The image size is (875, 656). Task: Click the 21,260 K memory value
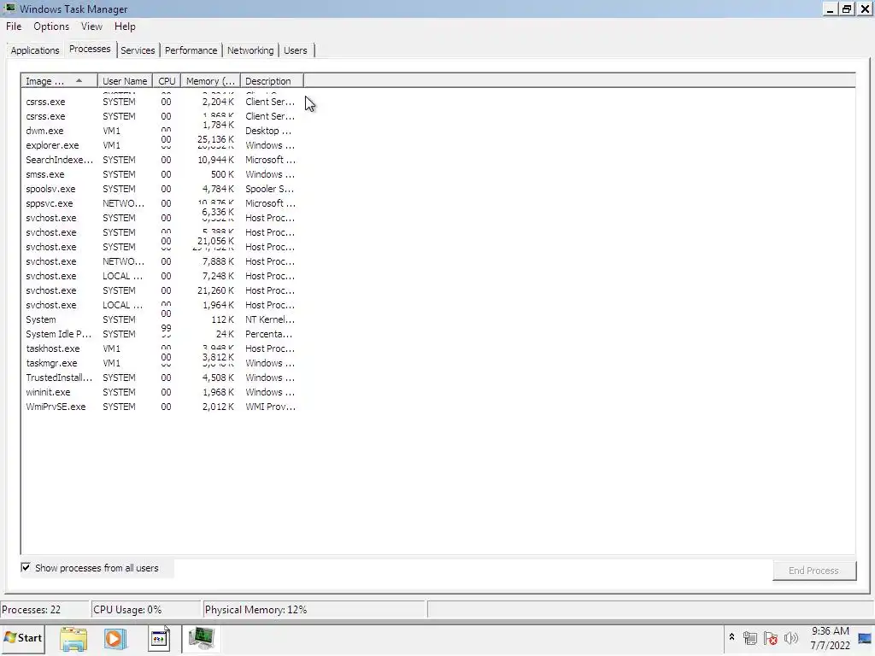pos(215,290)
